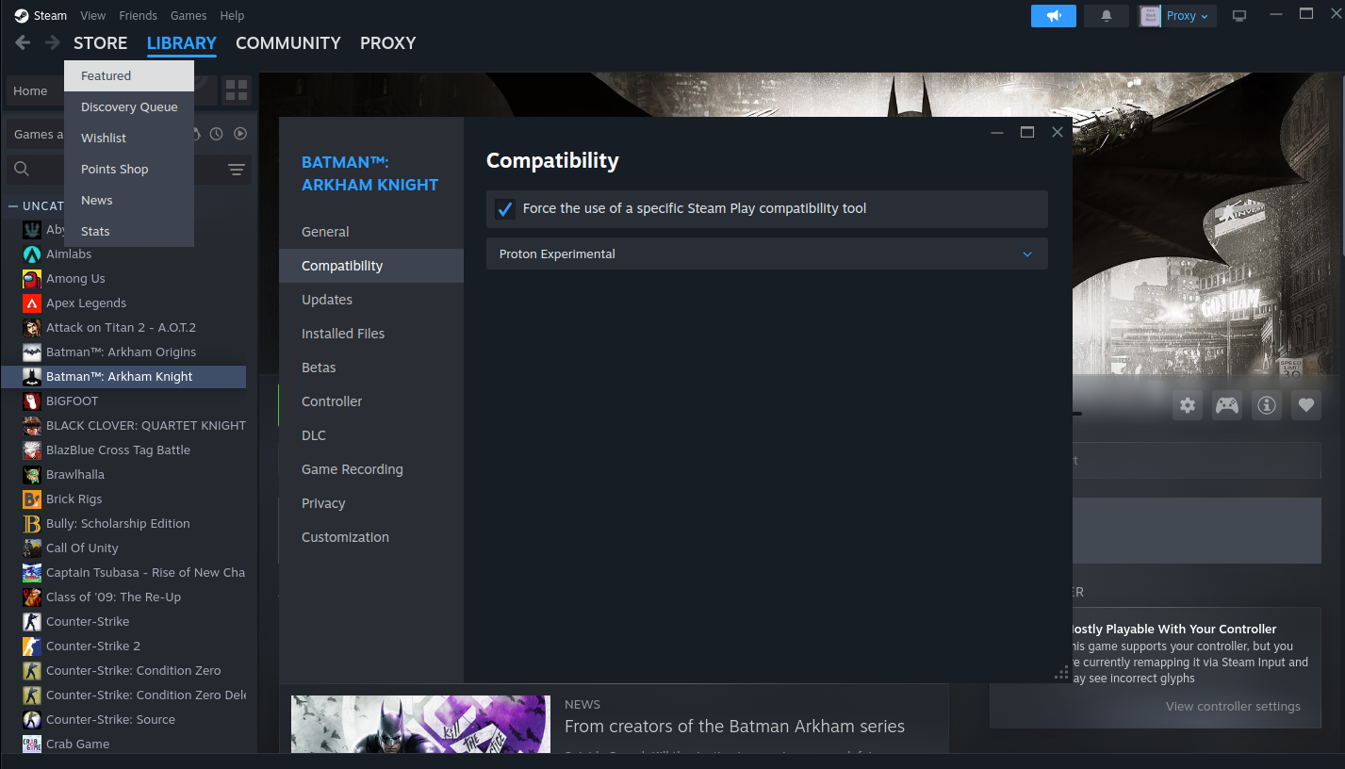Go back with the left arrow

pos(24,42)
